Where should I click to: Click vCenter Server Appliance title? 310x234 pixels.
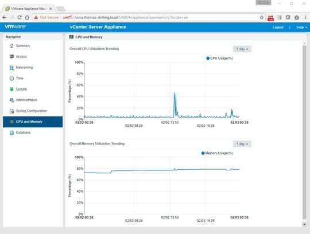(98, 27)
